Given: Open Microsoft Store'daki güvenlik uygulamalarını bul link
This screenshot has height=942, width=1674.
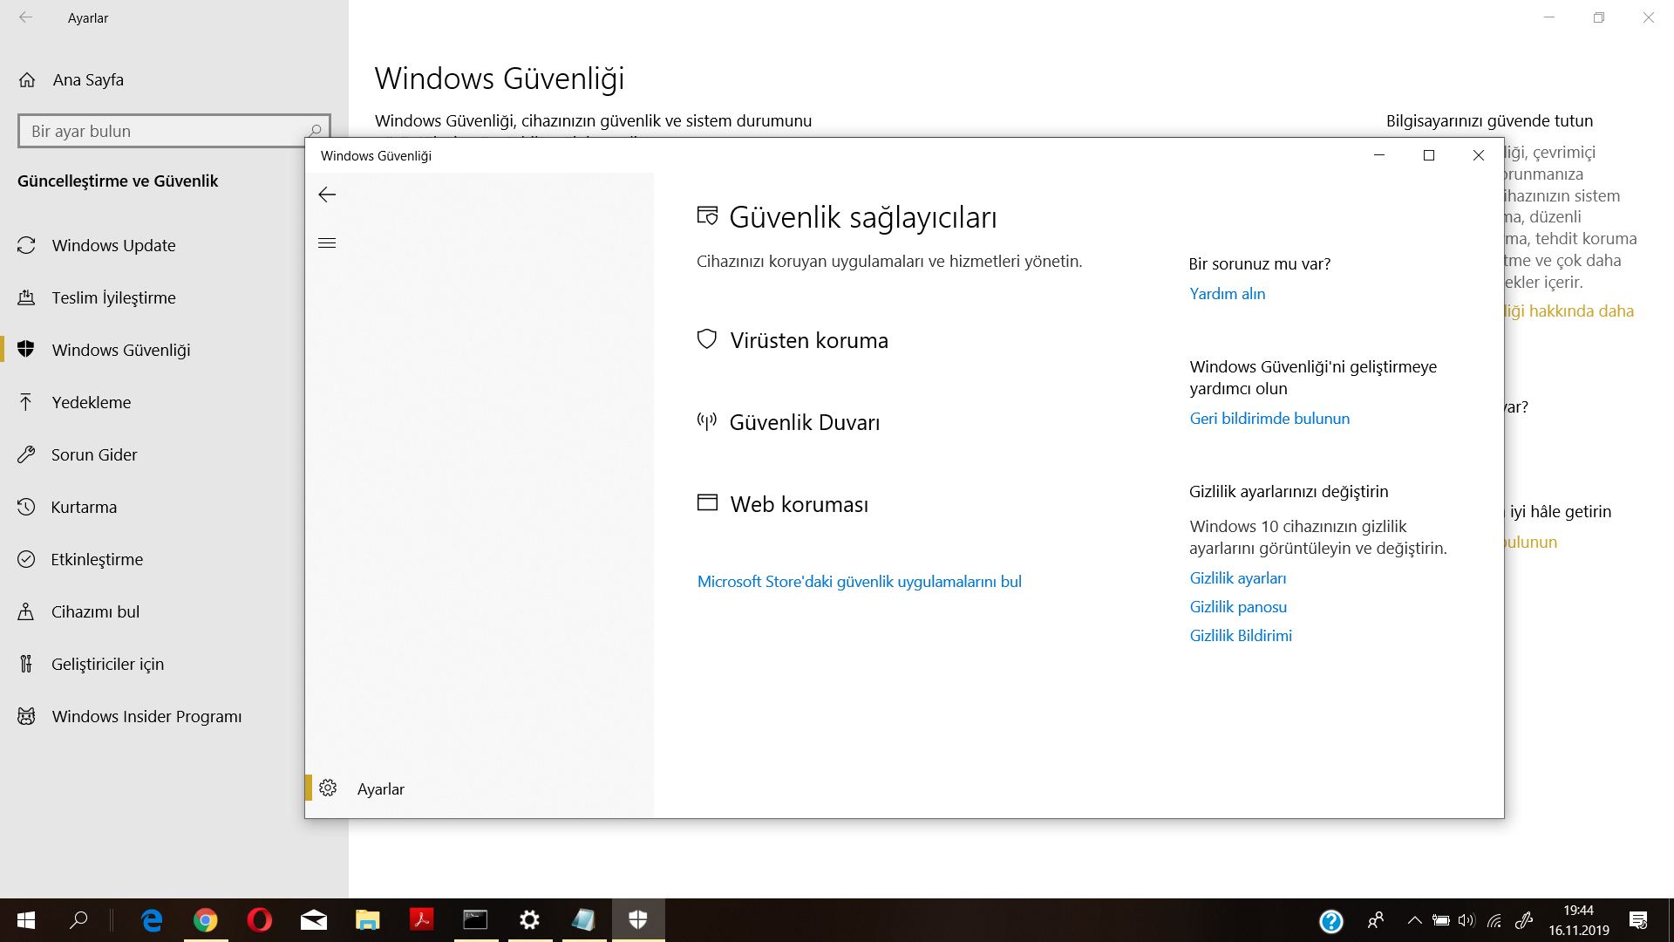Looking at the screenshot, I should pyautogui.click(x=860, y=582).
